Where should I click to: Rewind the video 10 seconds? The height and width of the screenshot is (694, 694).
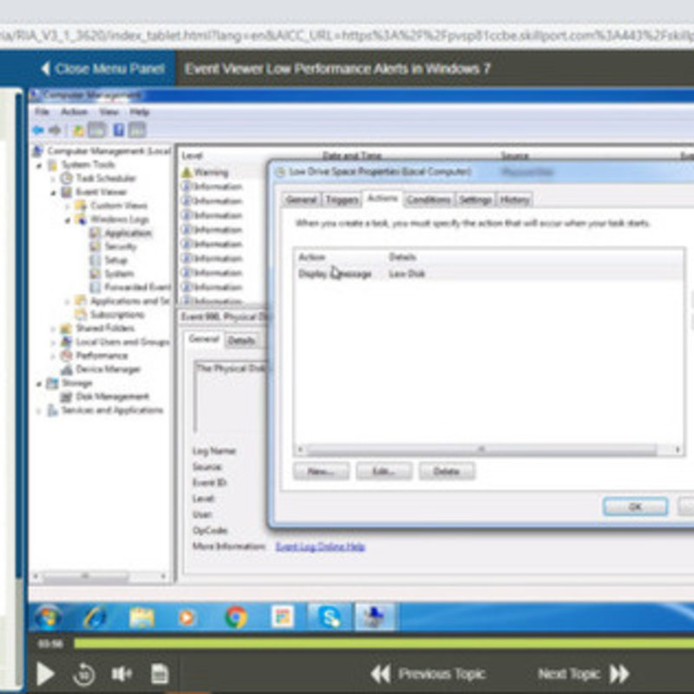click(83, 674)
